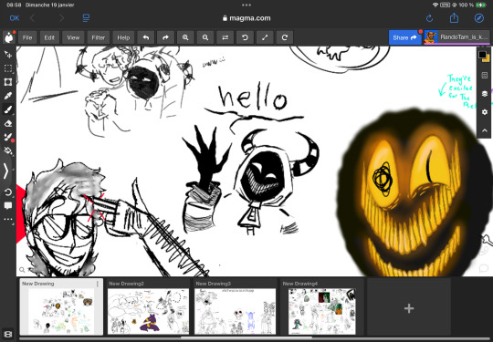The image size is (493, 342).
Task: Open the New Drawing thumbnail
Action: tap(61, 306)
